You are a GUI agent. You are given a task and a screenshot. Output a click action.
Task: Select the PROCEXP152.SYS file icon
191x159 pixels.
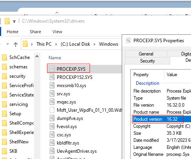(52, 77)
